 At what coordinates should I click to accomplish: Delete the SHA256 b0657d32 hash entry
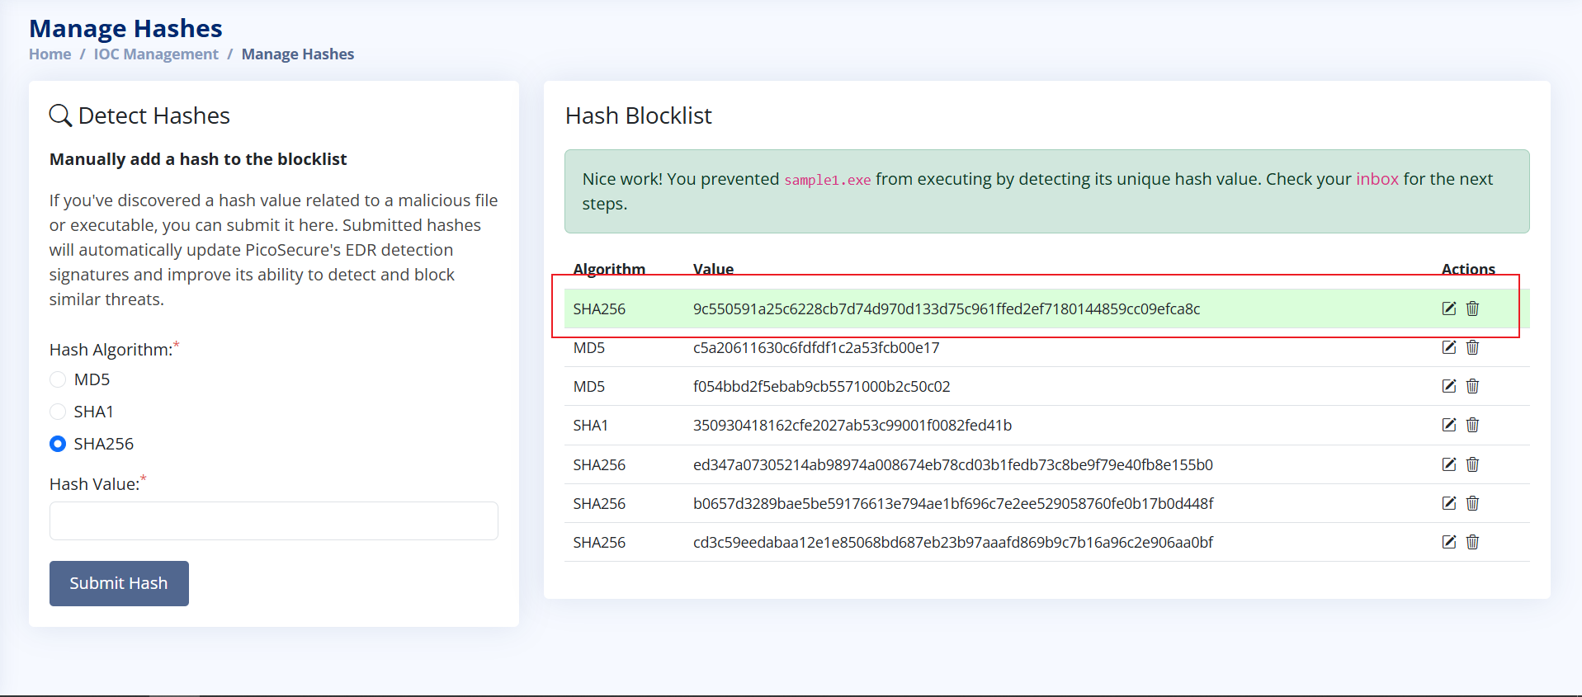(1472, 503)
